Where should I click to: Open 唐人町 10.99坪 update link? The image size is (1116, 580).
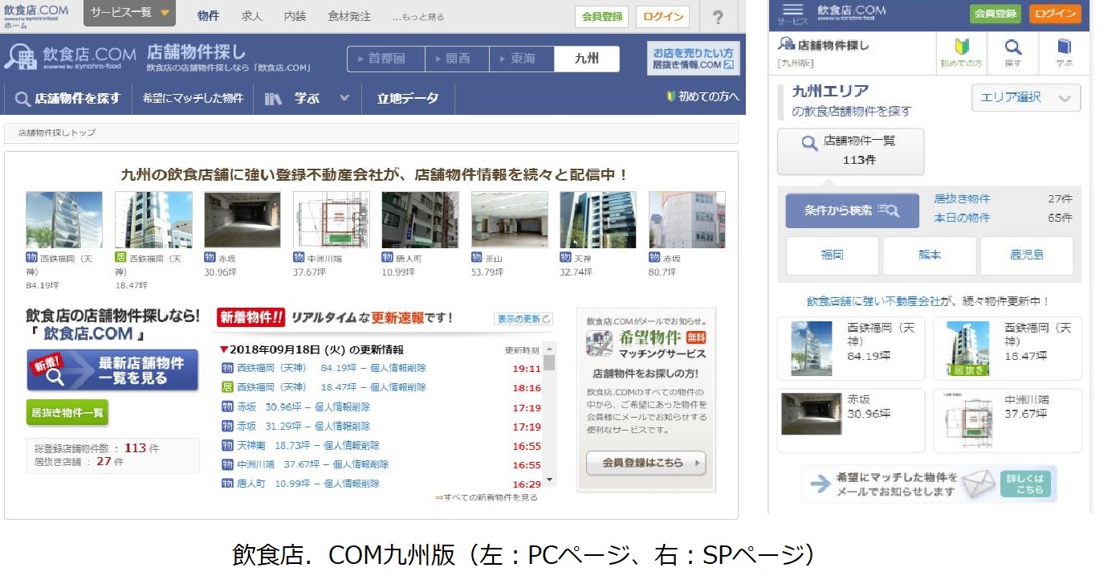click(308, 484)
